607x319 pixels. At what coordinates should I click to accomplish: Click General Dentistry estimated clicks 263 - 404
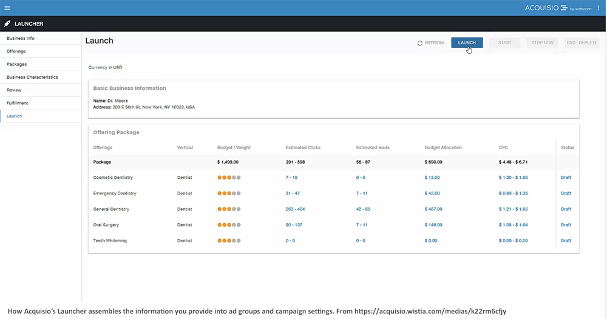click(x=295, y=209)
